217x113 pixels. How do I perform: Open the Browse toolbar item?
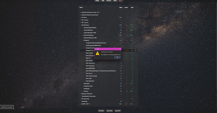(109, 1)
